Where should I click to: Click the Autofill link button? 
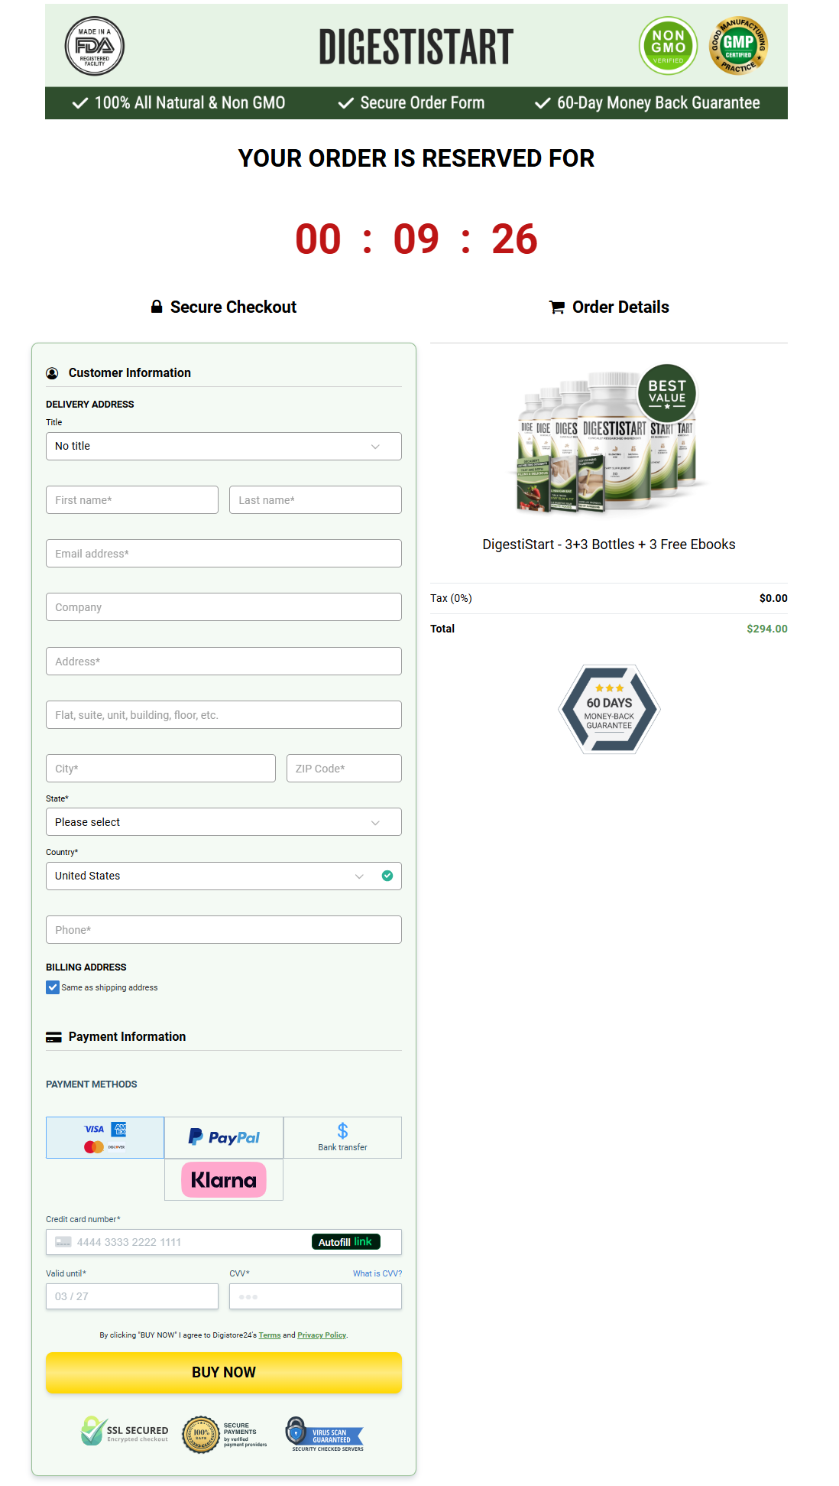[x=345, y=1242]
